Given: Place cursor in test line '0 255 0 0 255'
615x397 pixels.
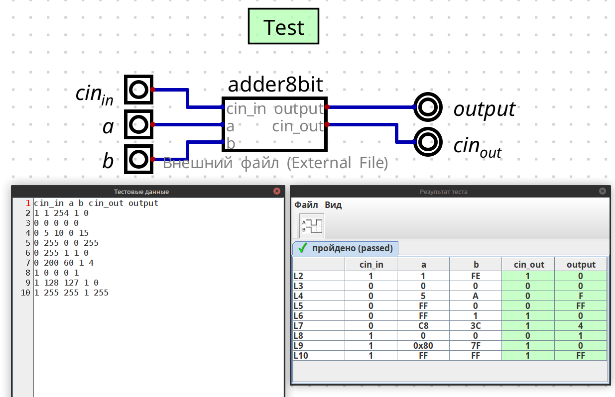Looking at the screenshot, I should tap(66, 243).
